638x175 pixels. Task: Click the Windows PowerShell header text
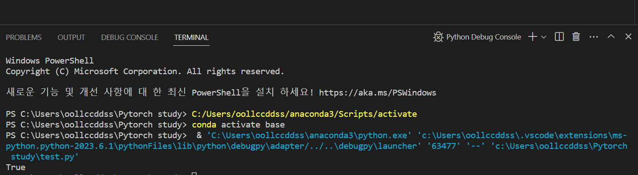pos(50,61)
